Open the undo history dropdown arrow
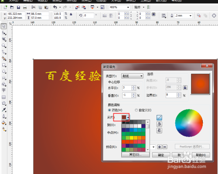 (x=60, y=7)
